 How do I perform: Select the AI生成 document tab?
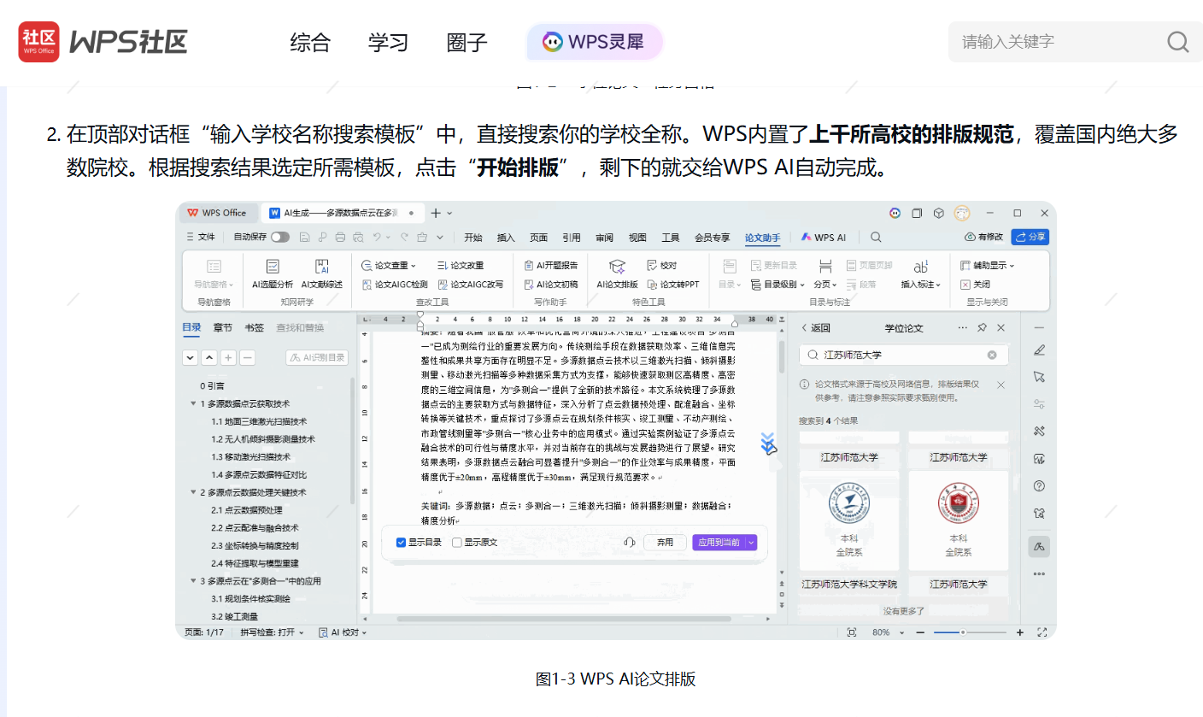tap(342, 213)
